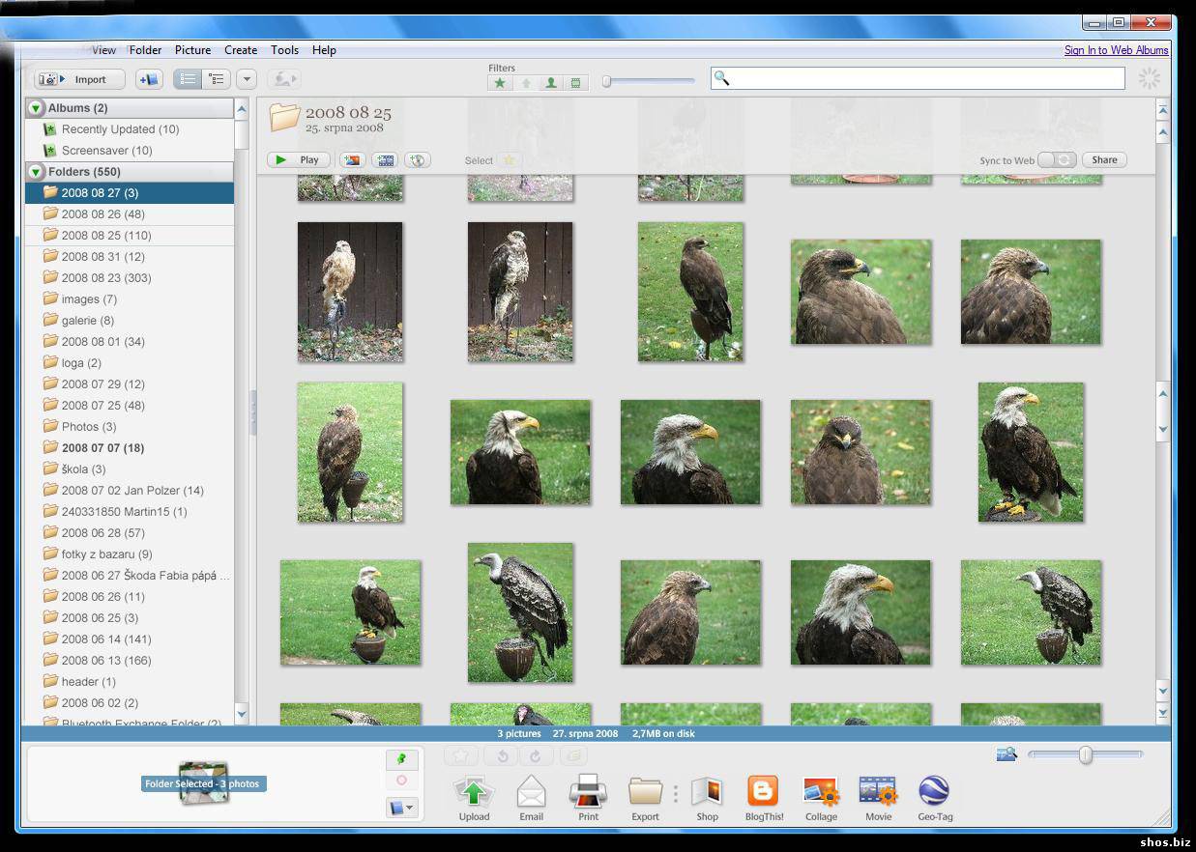The height and width of the screenshot is (852, 1196).
Task: Select the 2008 08 23 folder
Action: [105, 278]
